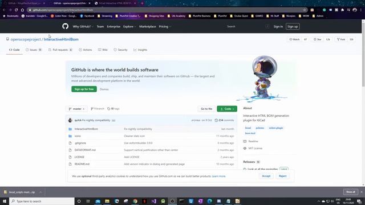Expand the Pricing dropdown
Screen dimensions: 365x205
[x=165, y=27]
